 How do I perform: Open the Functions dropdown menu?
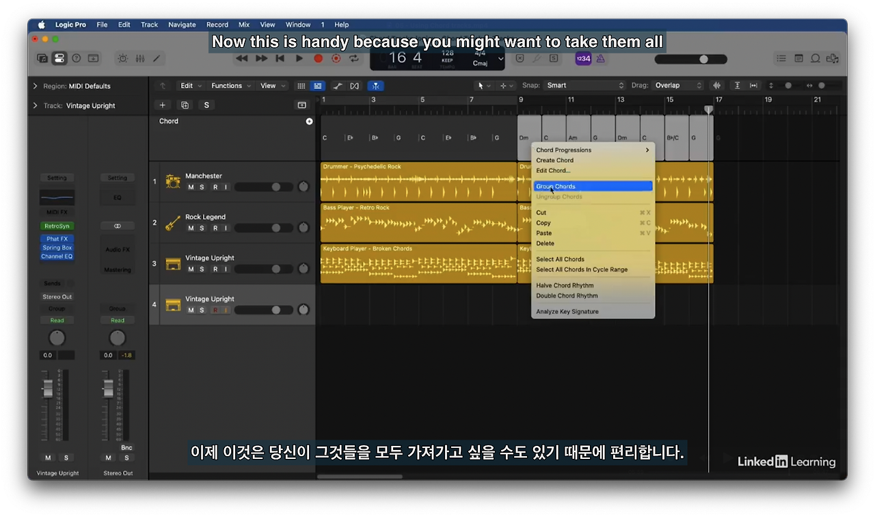(231, 85)
